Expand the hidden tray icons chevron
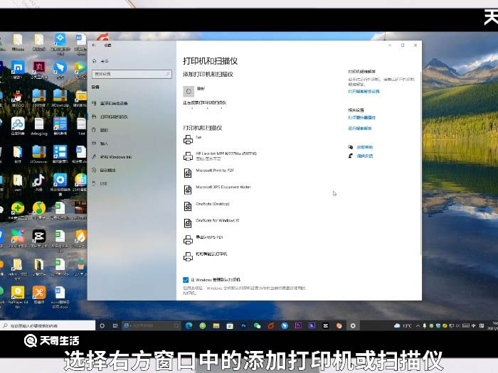The height and width of the screenshot is (373, 498). pos(418,325)
